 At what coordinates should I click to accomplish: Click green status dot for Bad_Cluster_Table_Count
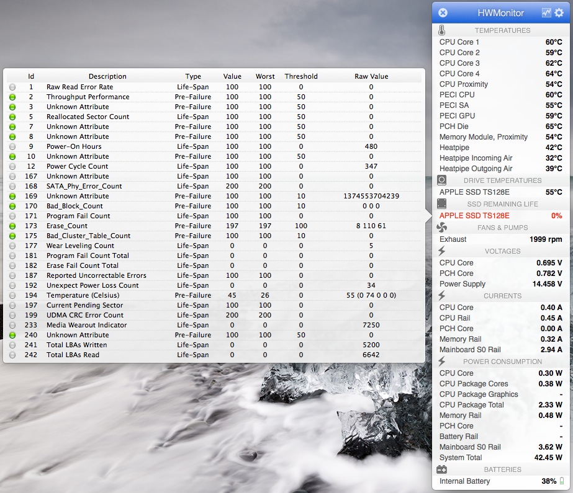pos(12,236)
